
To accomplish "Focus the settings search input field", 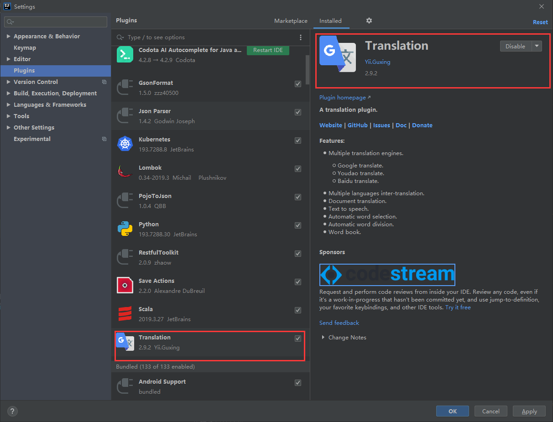I will click(x=56, y=21).
